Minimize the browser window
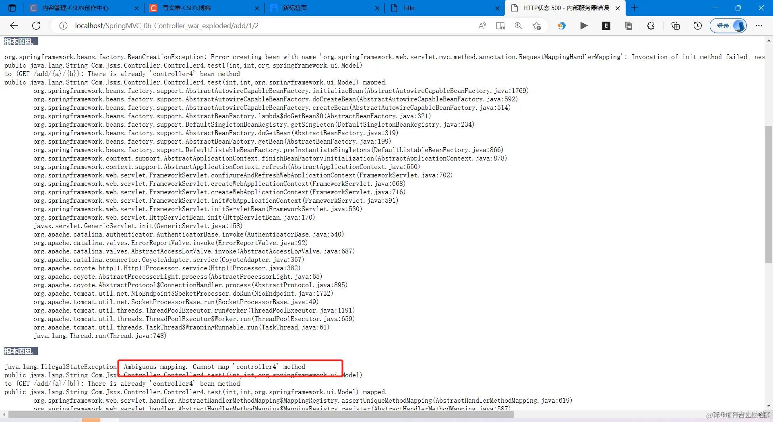Screen dimensions: 773x422 click(x=715, y=8)
